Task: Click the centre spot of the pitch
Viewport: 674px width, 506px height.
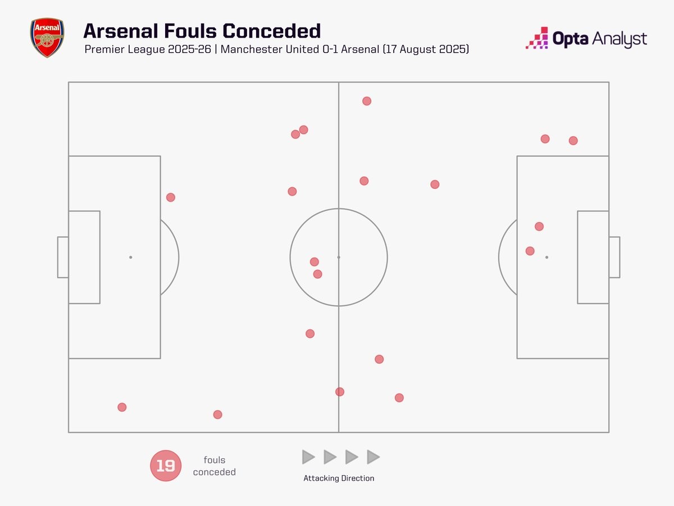Action: tap(339, 257)
